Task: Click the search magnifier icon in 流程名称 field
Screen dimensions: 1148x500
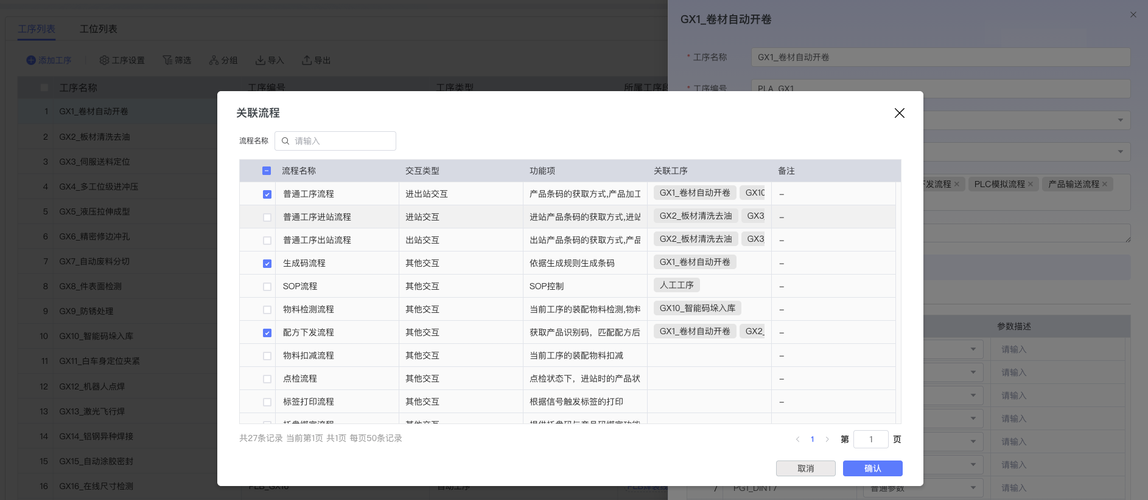Action: tap(285, 141)
